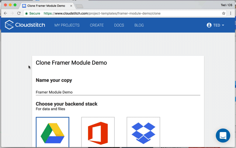
Task: Click 'Name your copy' heading
Action: click(x=54, y=80)
